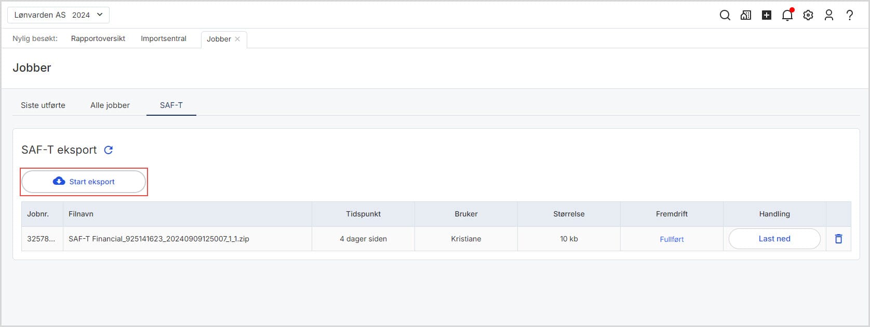Refresh the SAF-T eksport list
The width and height of the screenshot is (870, 327).
click(109, 150)
